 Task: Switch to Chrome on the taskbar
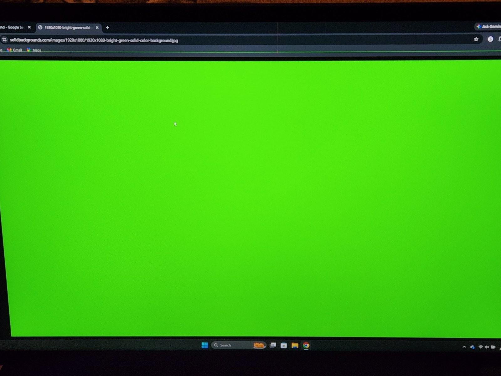pyautogui.click(x=306, y=345)
